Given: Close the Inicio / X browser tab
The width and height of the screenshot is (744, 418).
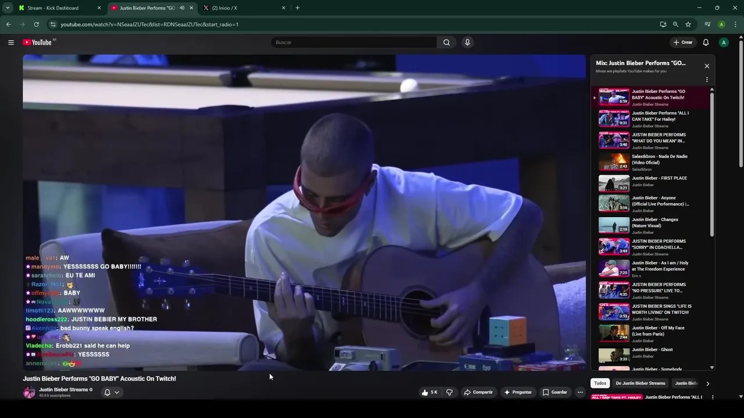Looking at the screenshot, I should (284, 8).
